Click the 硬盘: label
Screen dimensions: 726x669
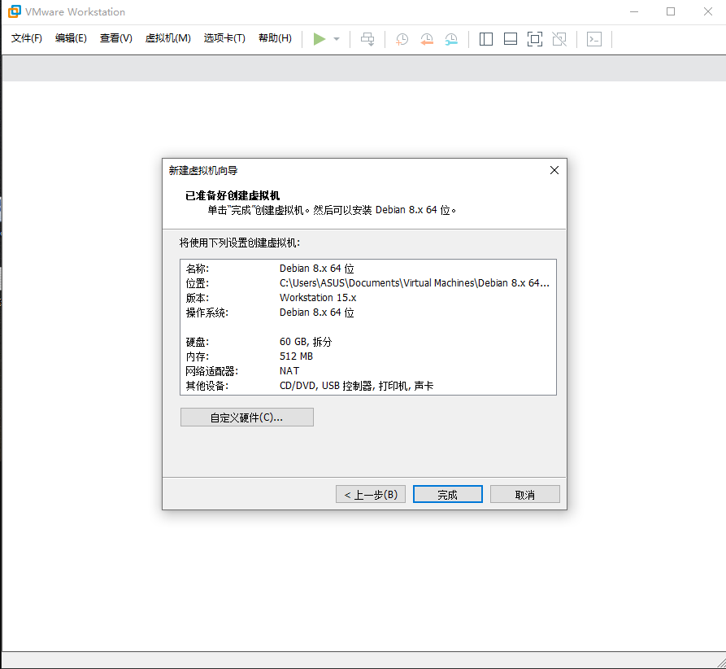pyautogui.click(x=198, y=342)
